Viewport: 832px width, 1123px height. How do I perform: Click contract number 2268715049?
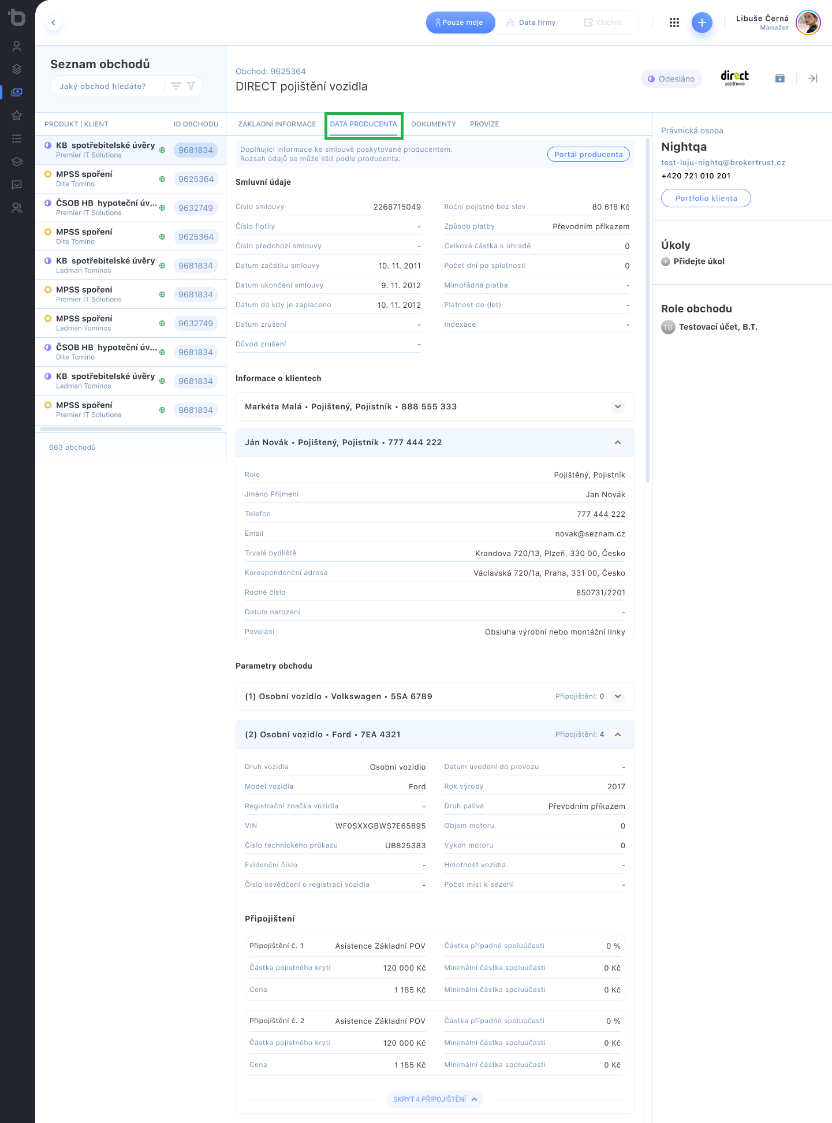397,207
